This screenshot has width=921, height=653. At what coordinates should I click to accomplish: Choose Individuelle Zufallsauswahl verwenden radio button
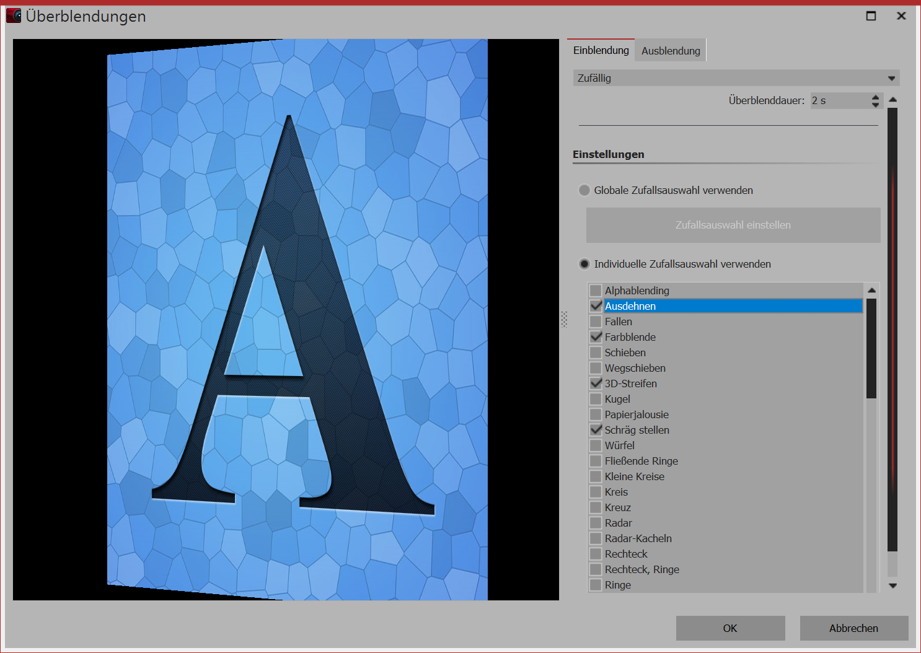584,264
